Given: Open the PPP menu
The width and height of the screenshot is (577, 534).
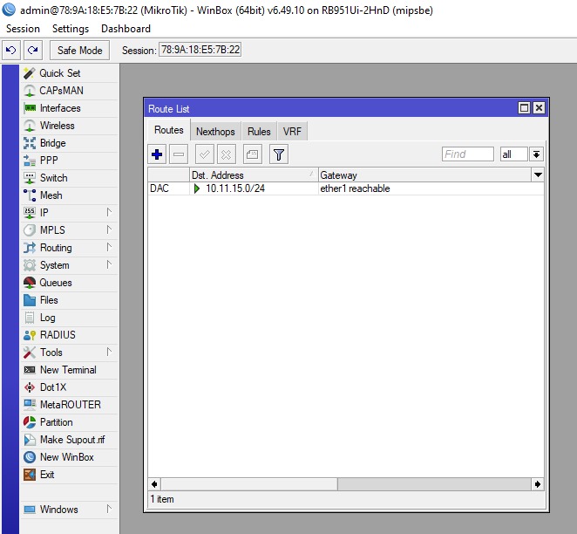Looking at the screenshot, I should point(69,161).
